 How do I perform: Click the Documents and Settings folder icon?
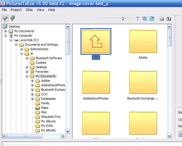pyautogui.click(x=21, y=45)
